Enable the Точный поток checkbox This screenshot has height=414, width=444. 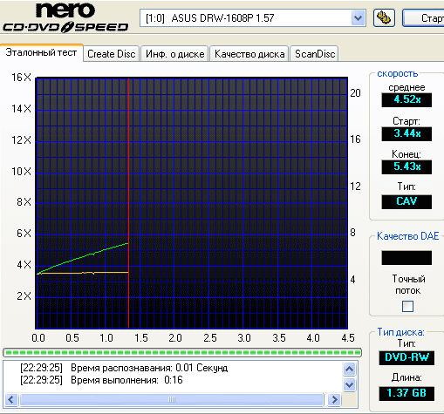pyautogui.click(x=407, y=306)
